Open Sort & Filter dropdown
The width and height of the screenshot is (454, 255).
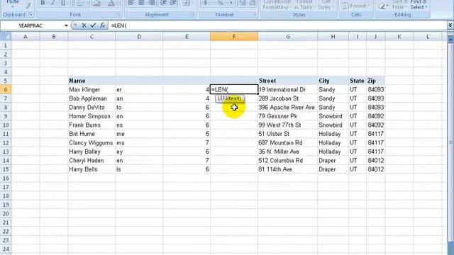tap(400, 5)
